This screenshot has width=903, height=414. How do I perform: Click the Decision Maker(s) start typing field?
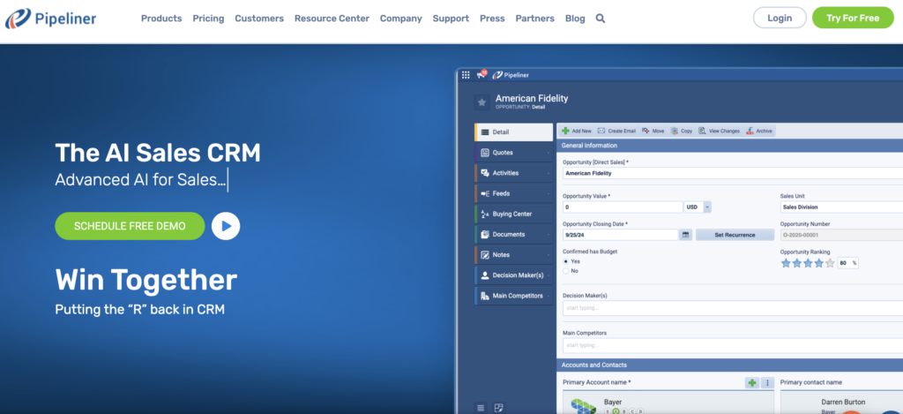tap(733, 308)
